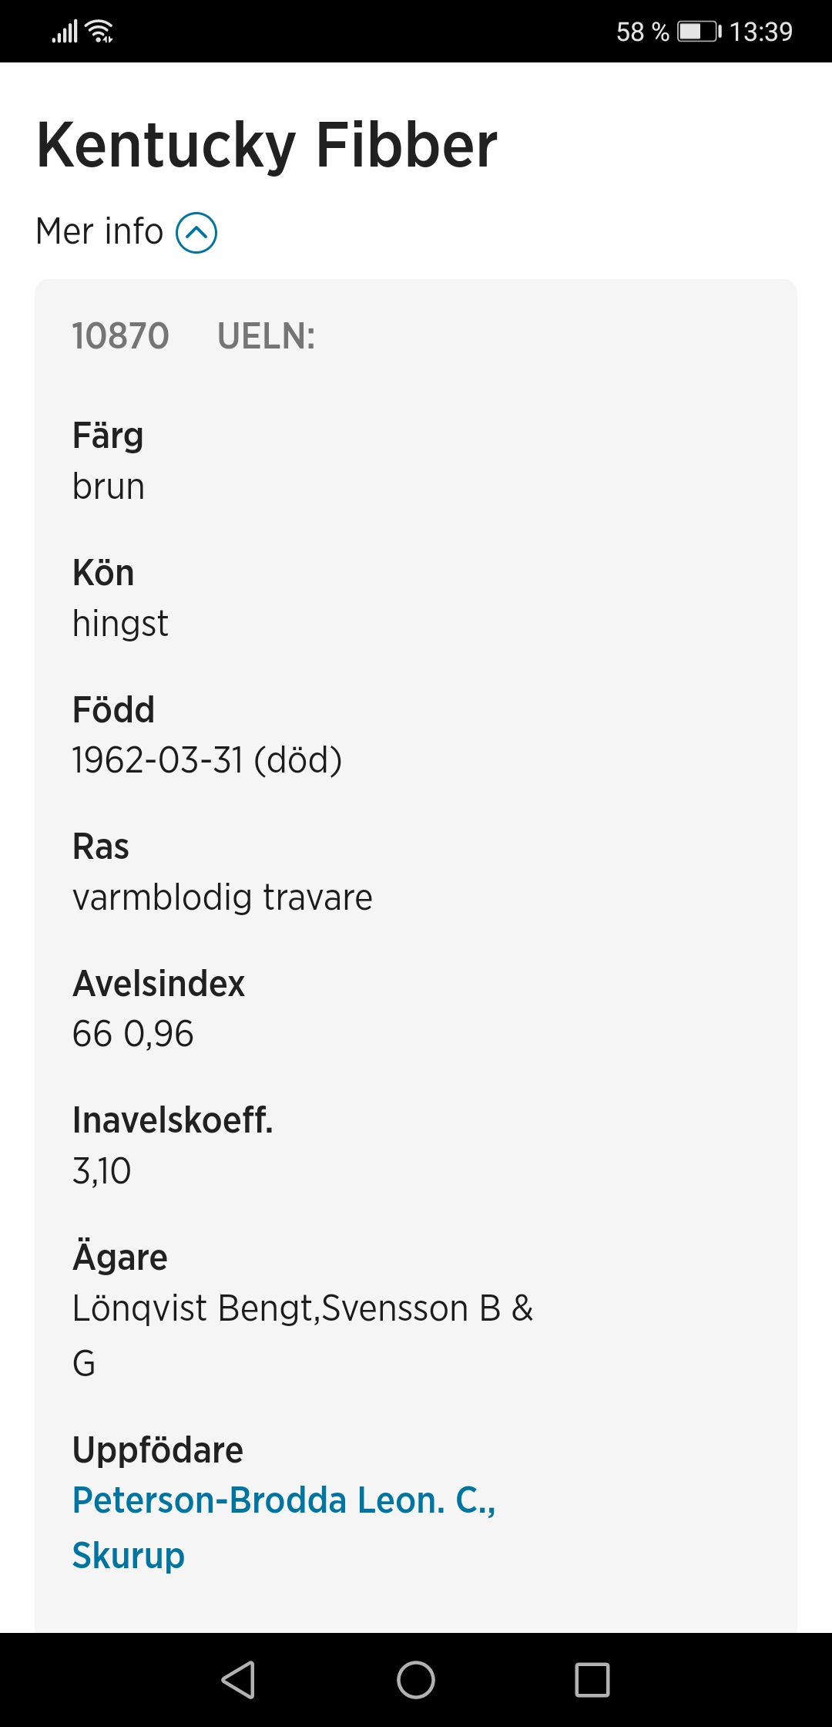Tap the 58 % battery percentage
The image size is (832, 1727).
tap(642, 32)
